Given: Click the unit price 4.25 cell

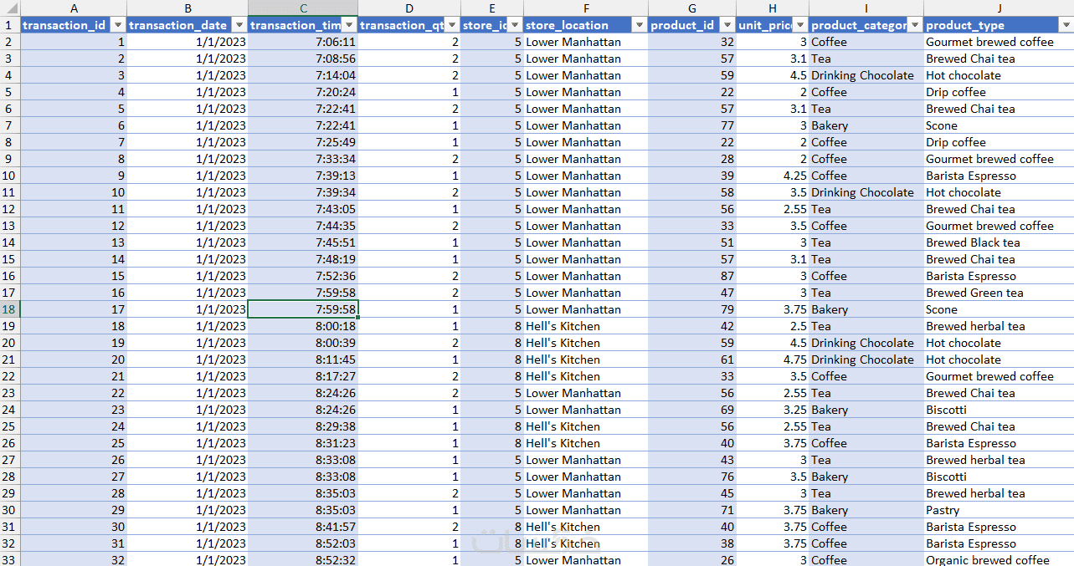Looking at the screenshot, I should [x=773, y=176].
